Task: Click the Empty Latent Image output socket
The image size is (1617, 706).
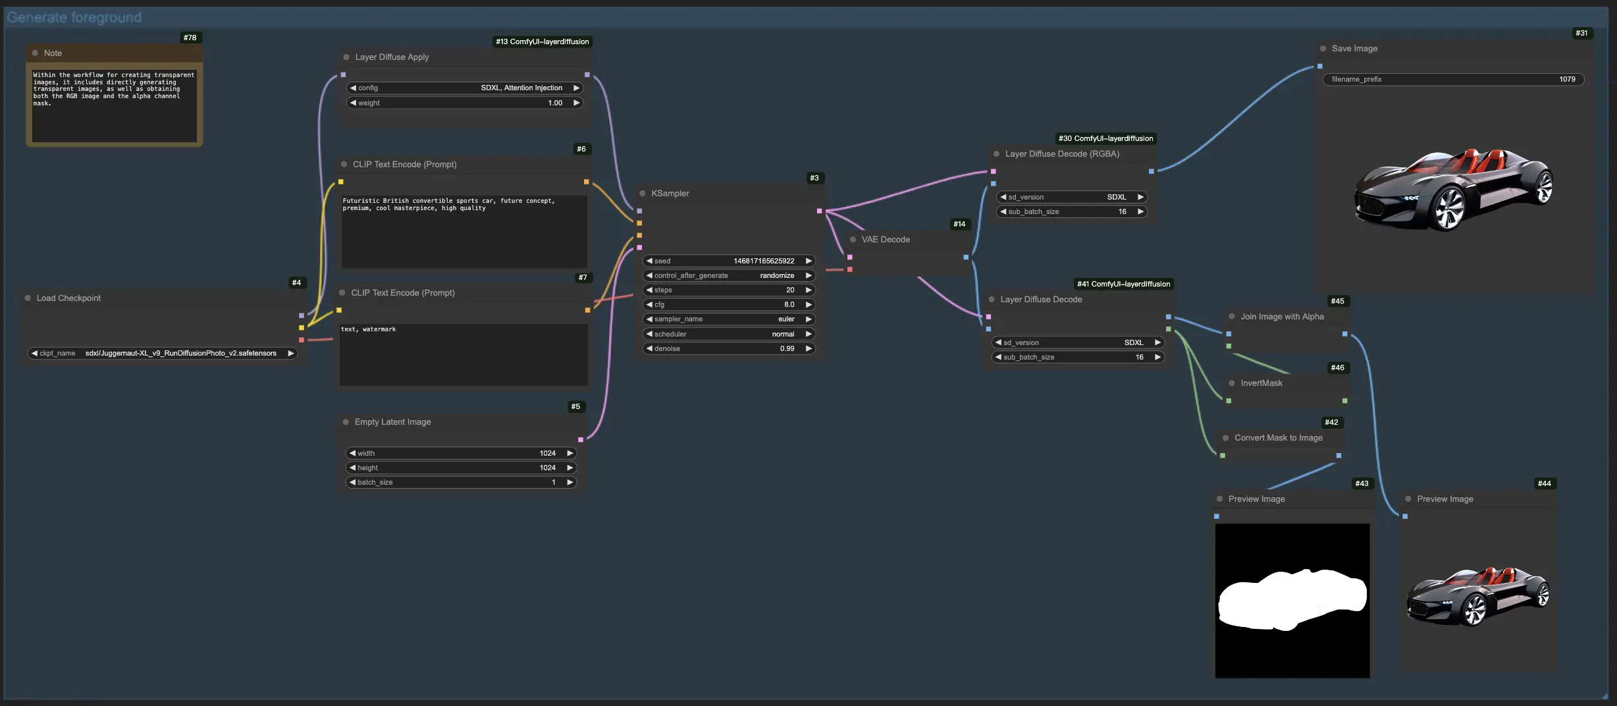Action: point(581,440)
